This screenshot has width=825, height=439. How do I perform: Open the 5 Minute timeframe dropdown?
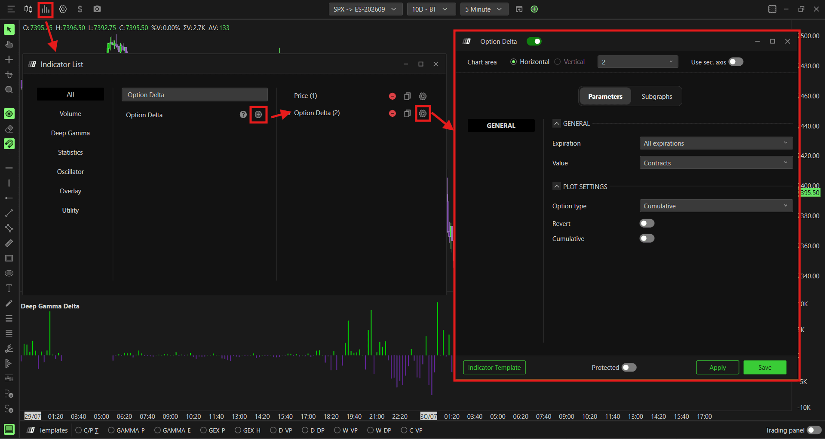[x=484, y=9]
